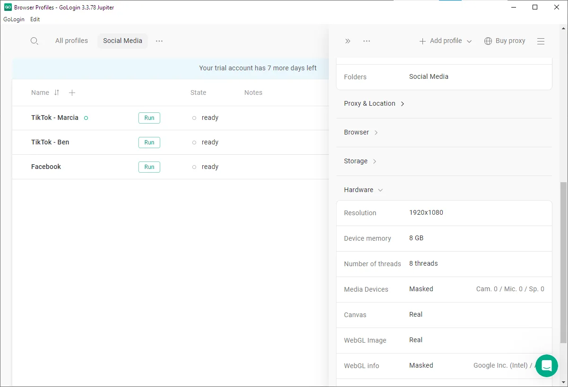Click the Add profile button

point(440,41)
